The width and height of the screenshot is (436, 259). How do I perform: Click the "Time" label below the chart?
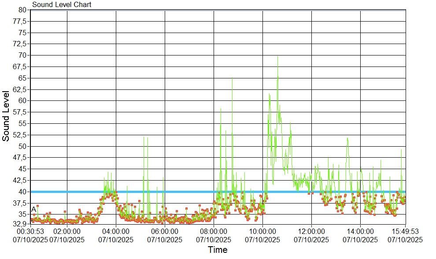pyautogui.click(x=218, y=250)
